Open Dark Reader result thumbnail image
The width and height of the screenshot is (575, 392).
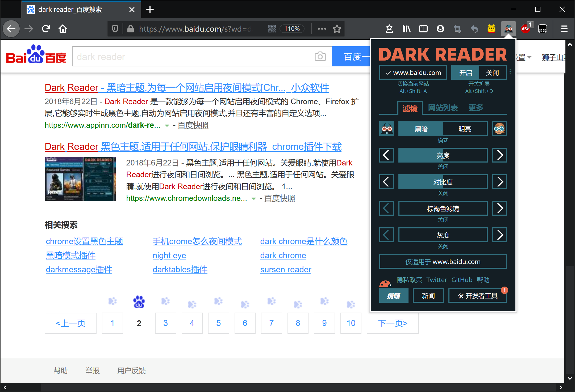click(80, 179)
